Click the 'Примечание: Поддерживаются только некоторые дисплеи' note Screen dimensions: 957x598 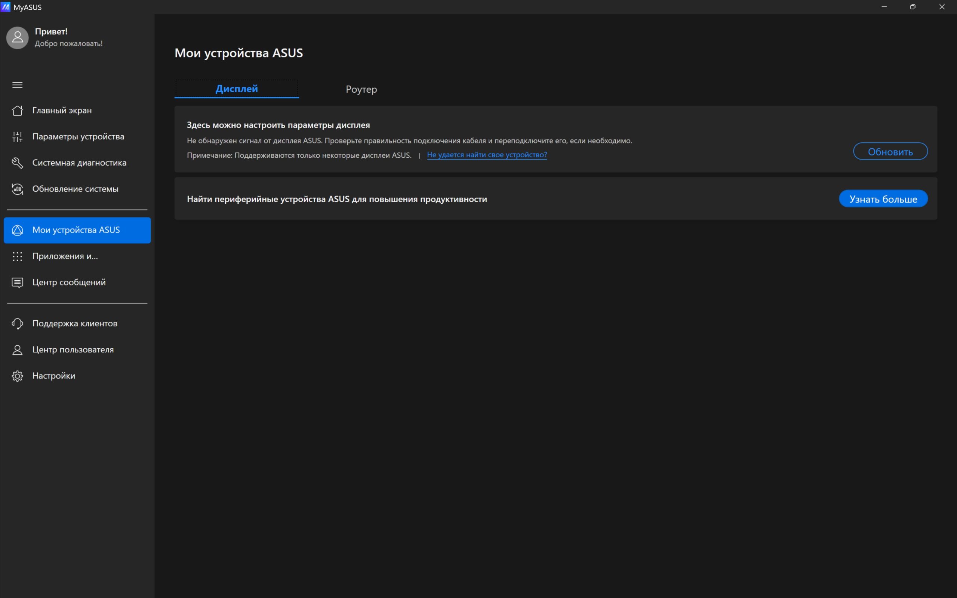(299, 155)
